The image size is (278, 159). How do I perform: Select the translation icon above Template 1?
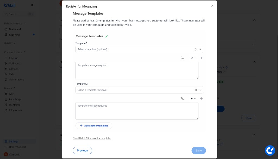(182, 58)
